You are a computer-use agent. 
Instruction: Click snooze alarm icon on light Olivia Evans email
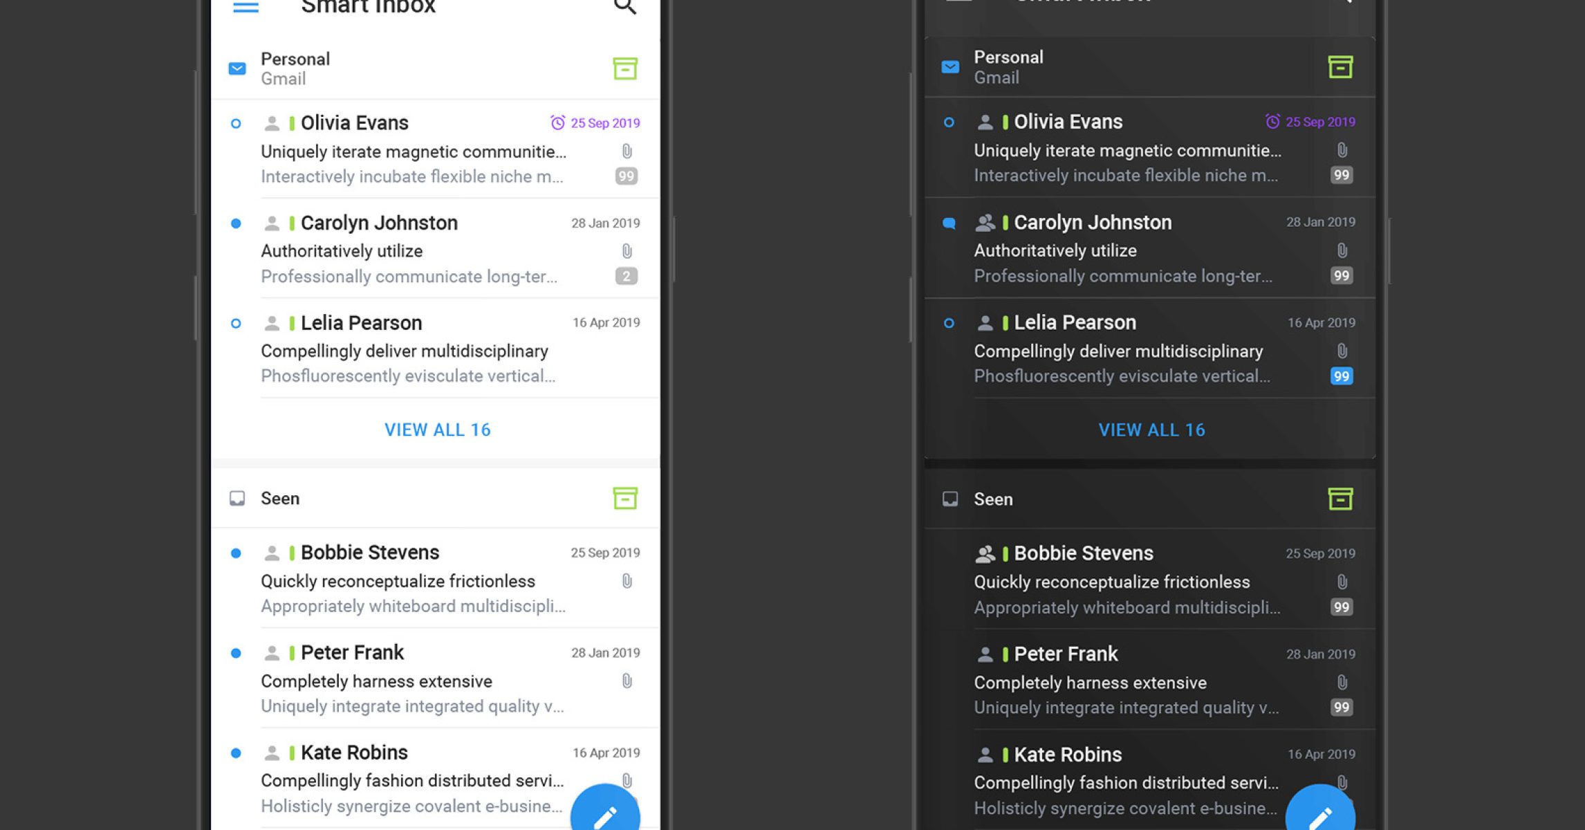click(557, 122)
